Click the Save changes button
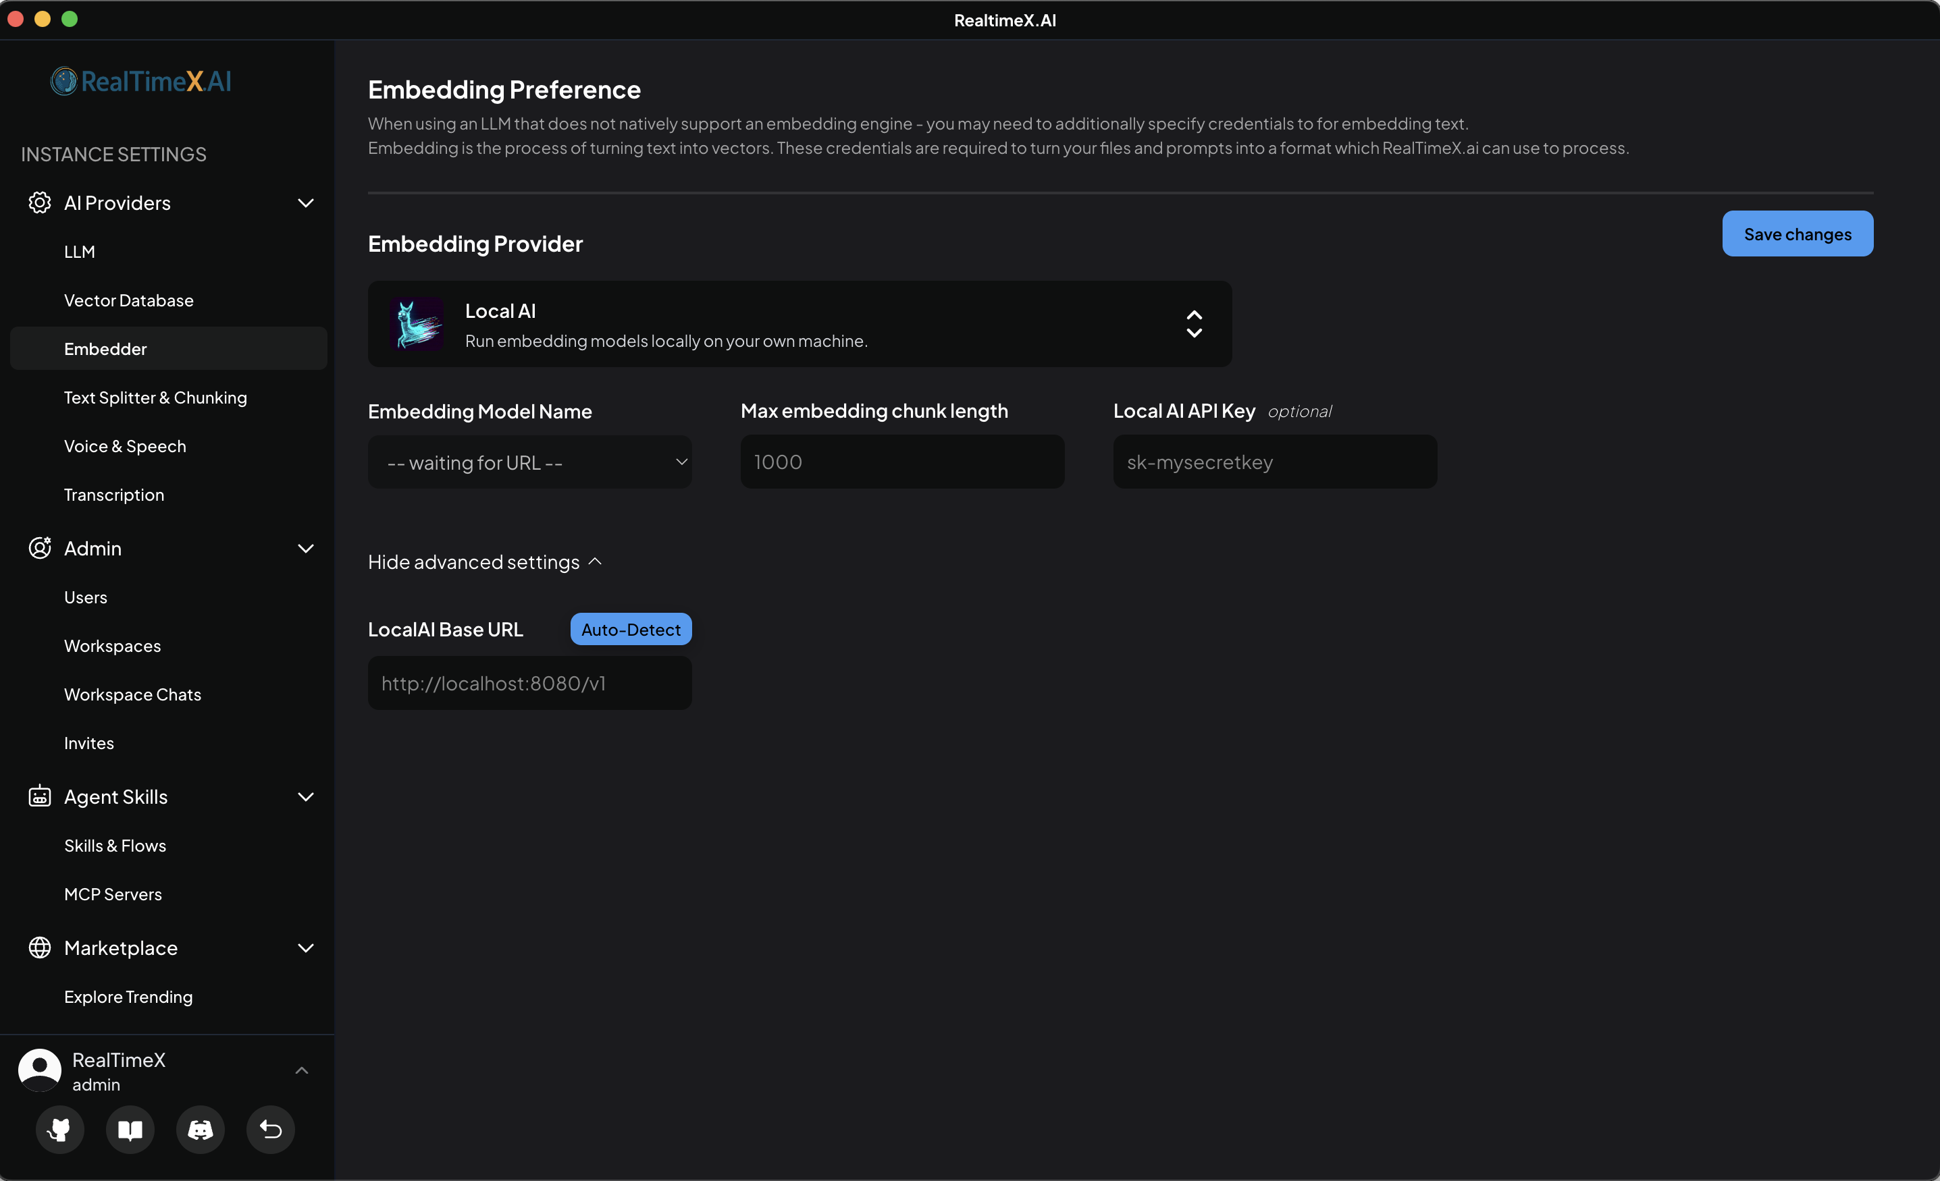Viewport: 1940px width, 1181px height. point(1797,234)
